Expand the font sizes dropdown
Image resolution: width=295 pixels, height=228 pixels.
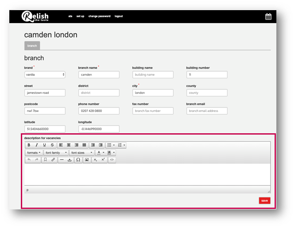(x=82, y=153)
